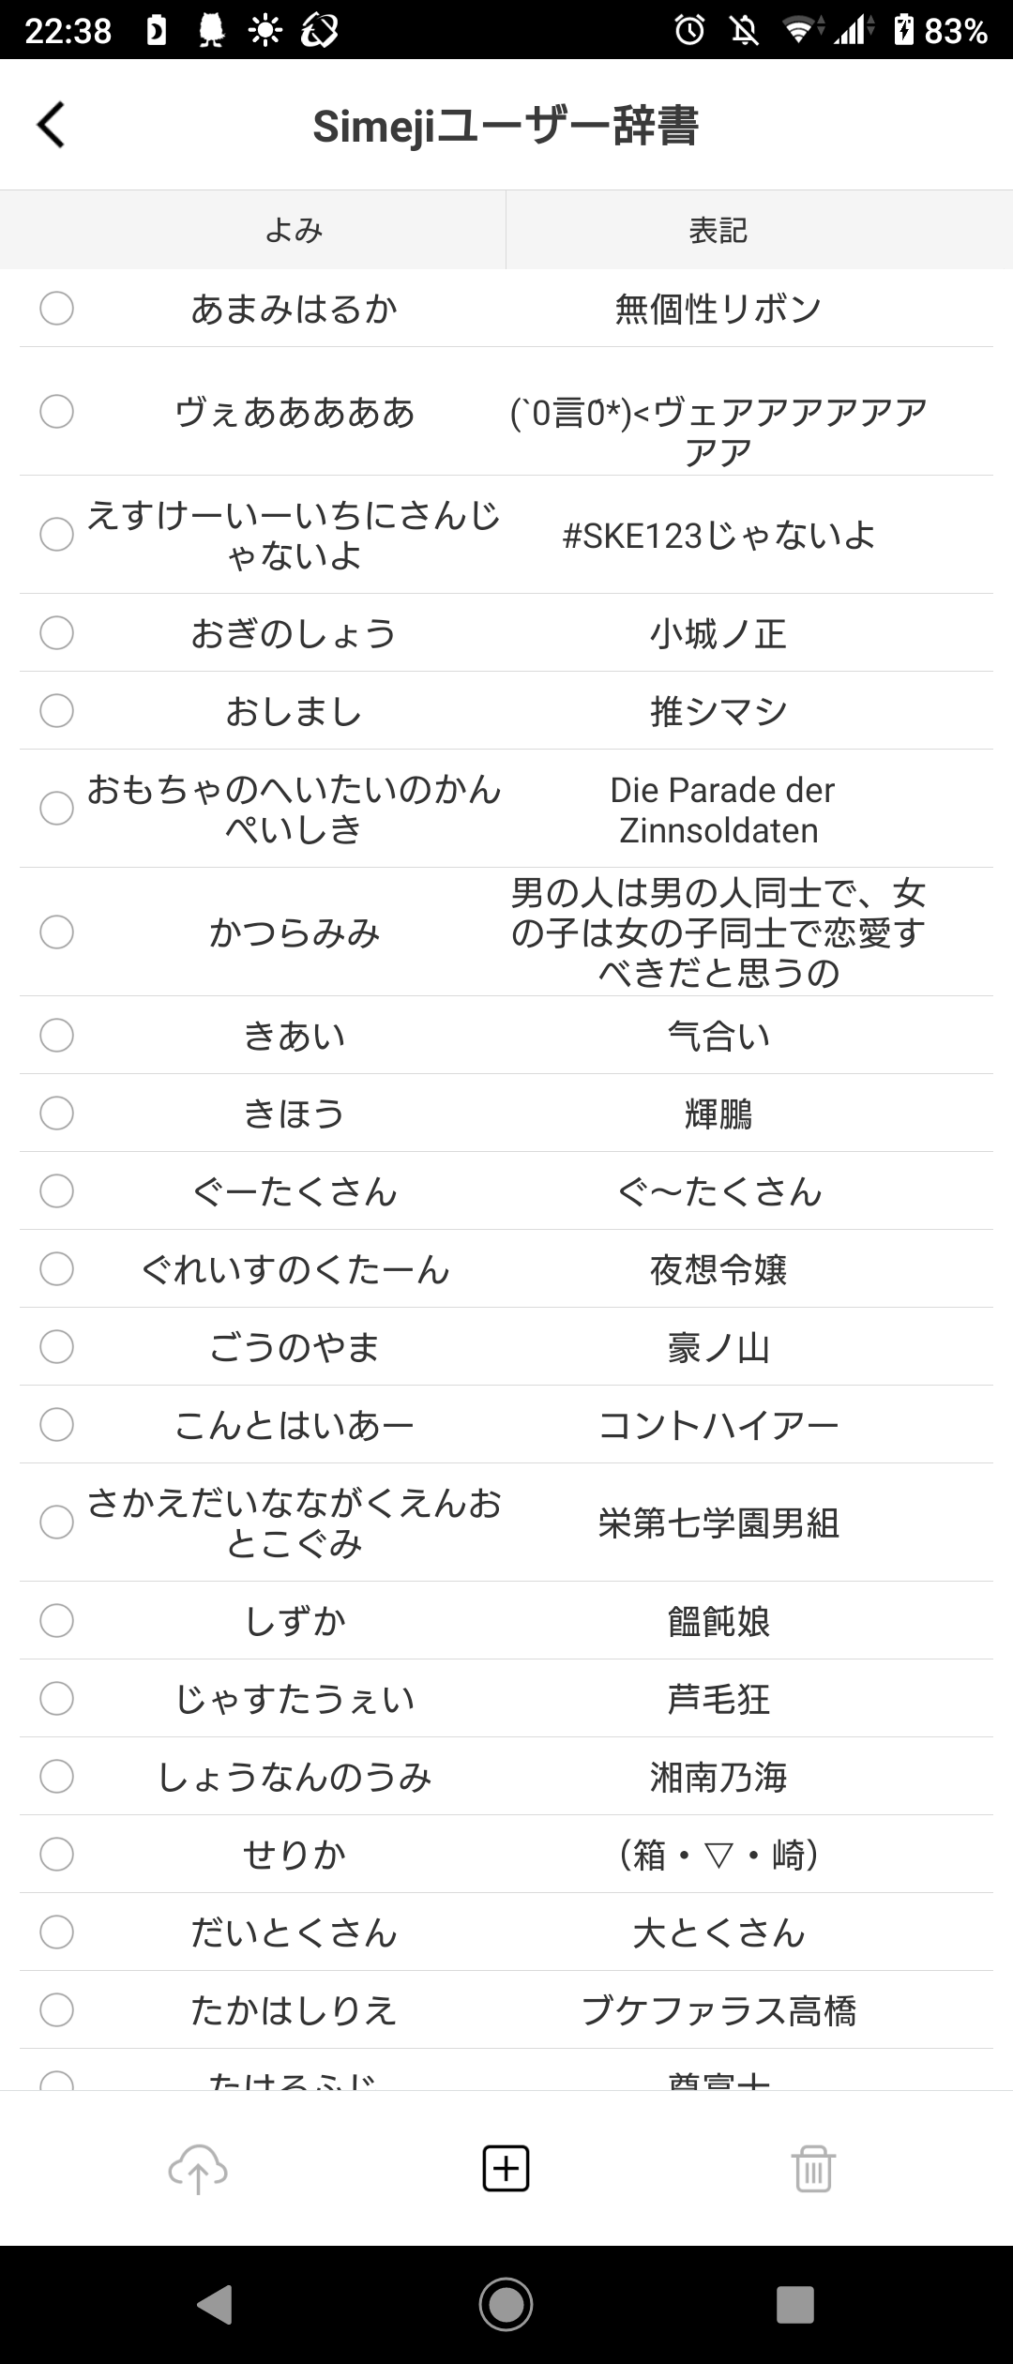Go back using the header arrow
This screenshot has height=2364, width=1013.
pyautogui.click(x=51, y=125)
